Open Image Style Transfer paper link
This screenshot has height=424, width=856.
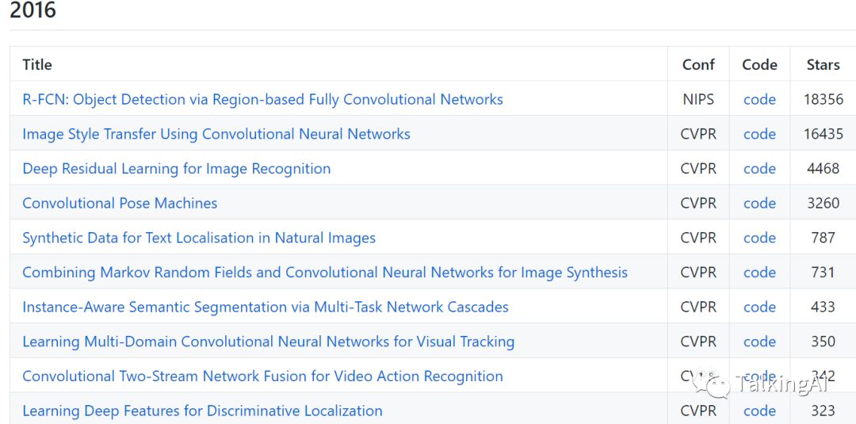pos(216,134)
